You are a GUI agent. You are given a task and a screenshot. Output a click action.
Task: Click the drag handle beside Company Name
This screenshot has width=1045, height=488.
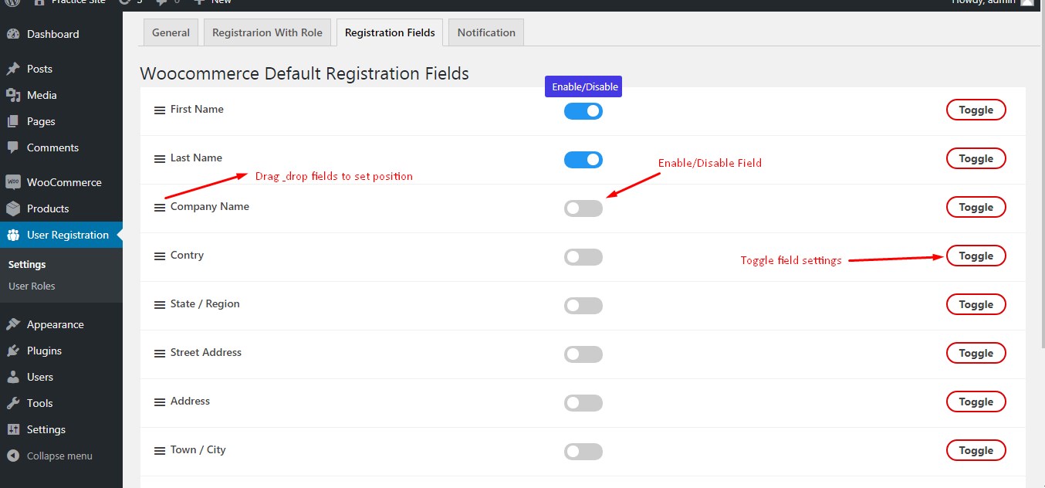coord(160,207)
